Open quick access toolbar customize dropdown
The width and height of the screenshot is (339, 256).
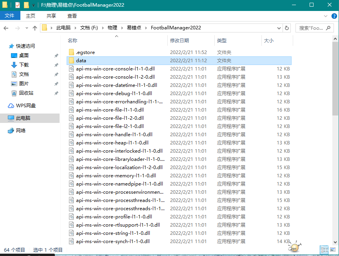coord(33,5)
